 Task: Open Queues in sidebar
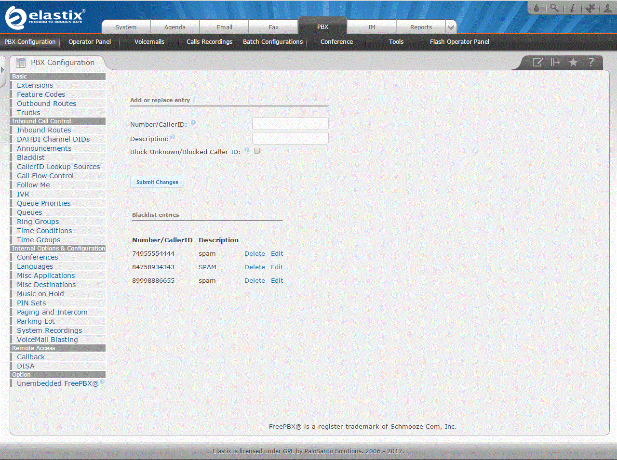point(29,212)
